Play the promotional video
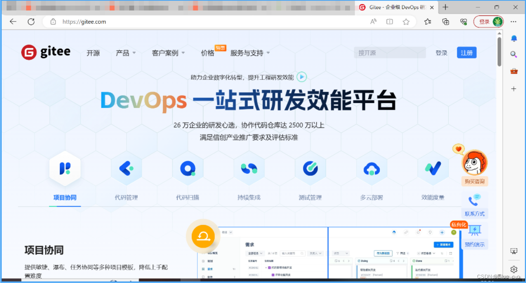Screen dimensions: 526x283 tap(301, 77)
